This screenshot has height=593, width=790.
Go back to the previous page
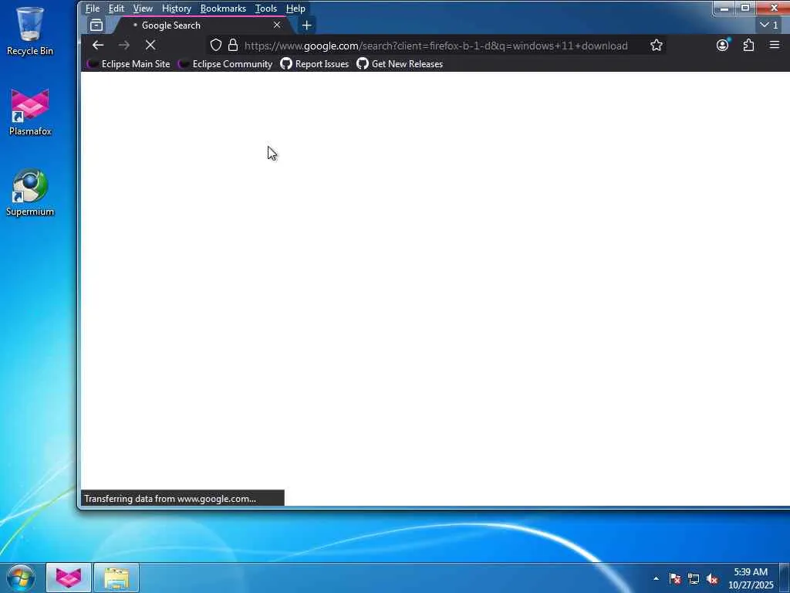pyautogui.click(x=98, y=46)
